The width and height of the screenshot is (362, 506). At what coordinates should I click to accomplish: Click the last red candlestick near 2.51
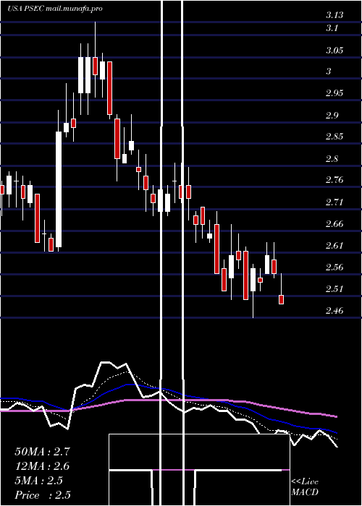[x=281, y=299]
